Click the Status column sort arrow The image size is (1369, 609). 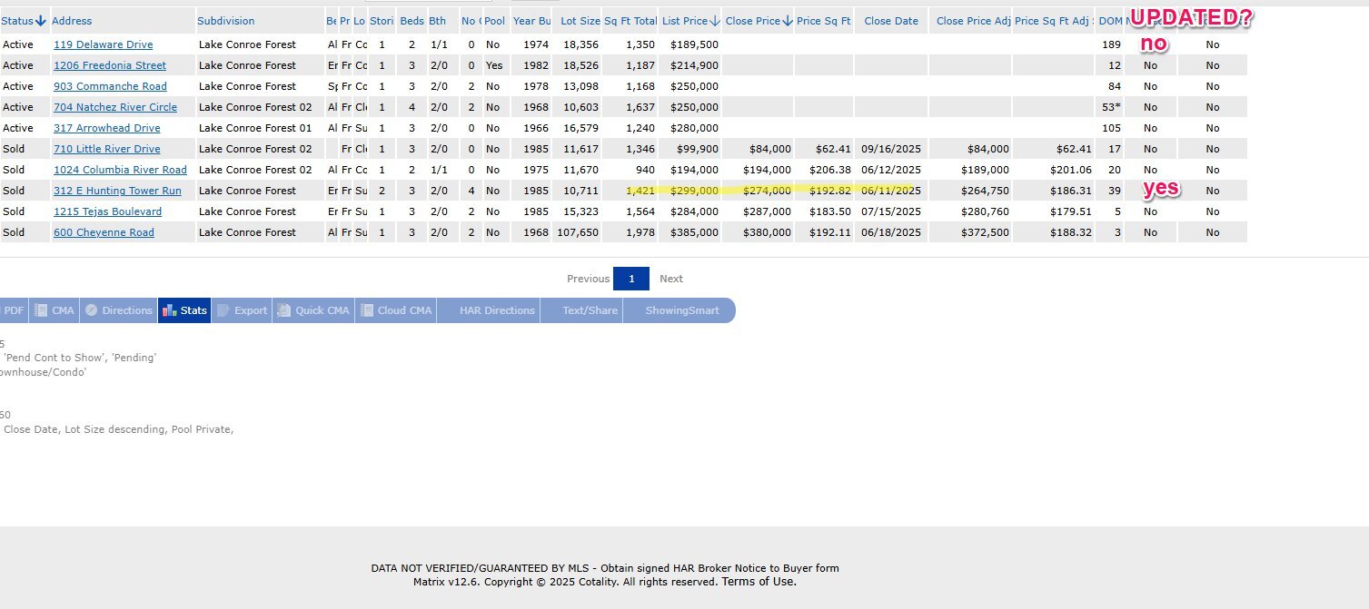pos(41,21)
